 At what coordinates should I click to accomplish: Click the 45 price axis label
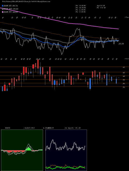(124, 67)
